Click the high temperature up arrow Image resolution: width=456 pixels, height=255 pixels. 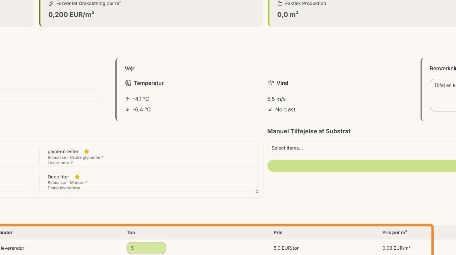click(x=127, y=99)
